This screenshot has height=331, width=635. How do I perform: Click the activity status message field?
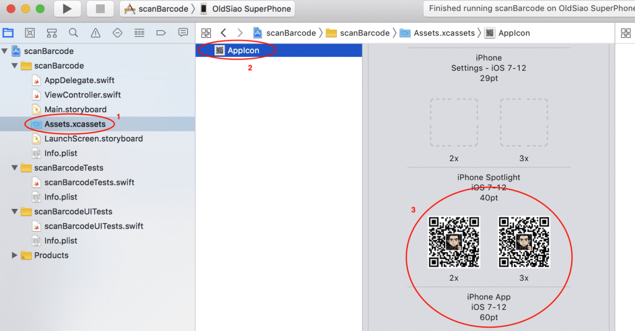click(x=529, y=9)
